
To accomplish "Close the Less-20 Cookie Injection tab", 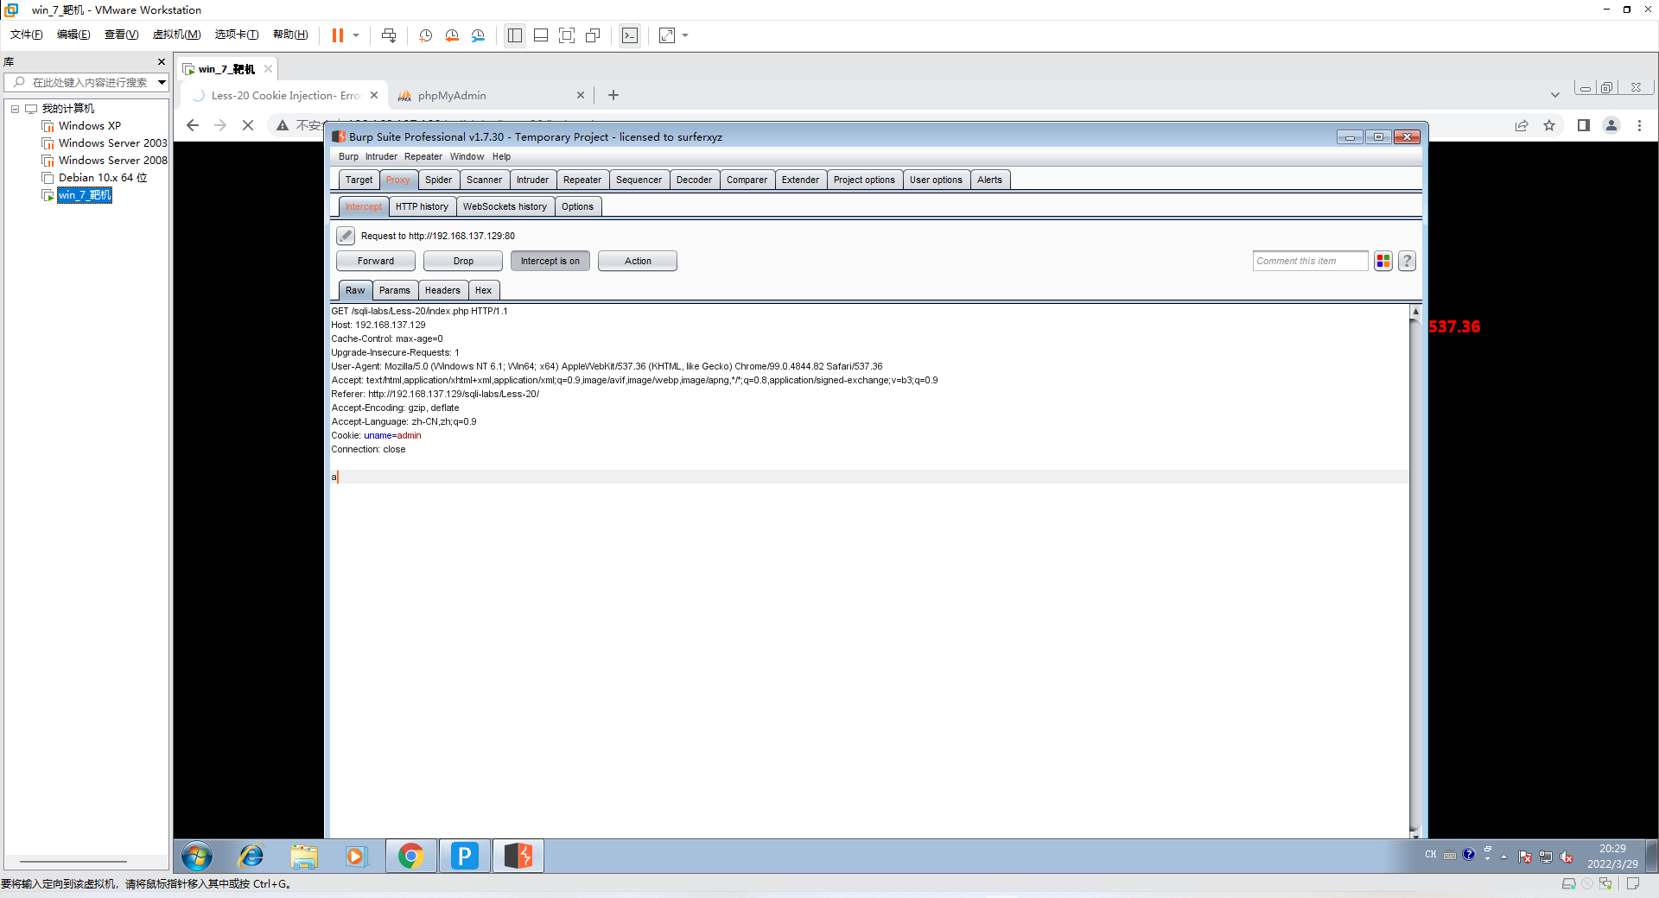I will click(x=374, y=95).
